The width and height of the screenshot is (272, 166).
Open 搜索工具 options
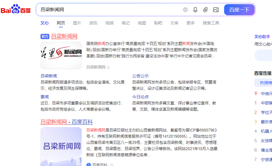point(211,23)
